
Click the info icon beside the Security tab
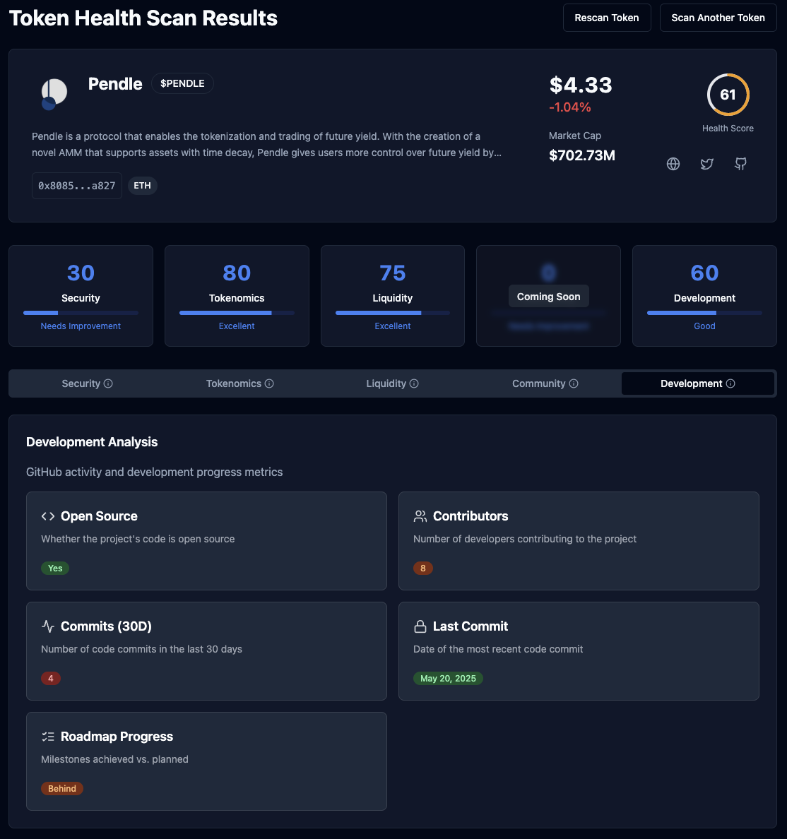click(x=108, y=383)
